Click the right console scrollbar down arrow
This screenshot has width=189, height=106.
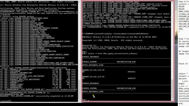pyautogui.click(x=172, y=100)
